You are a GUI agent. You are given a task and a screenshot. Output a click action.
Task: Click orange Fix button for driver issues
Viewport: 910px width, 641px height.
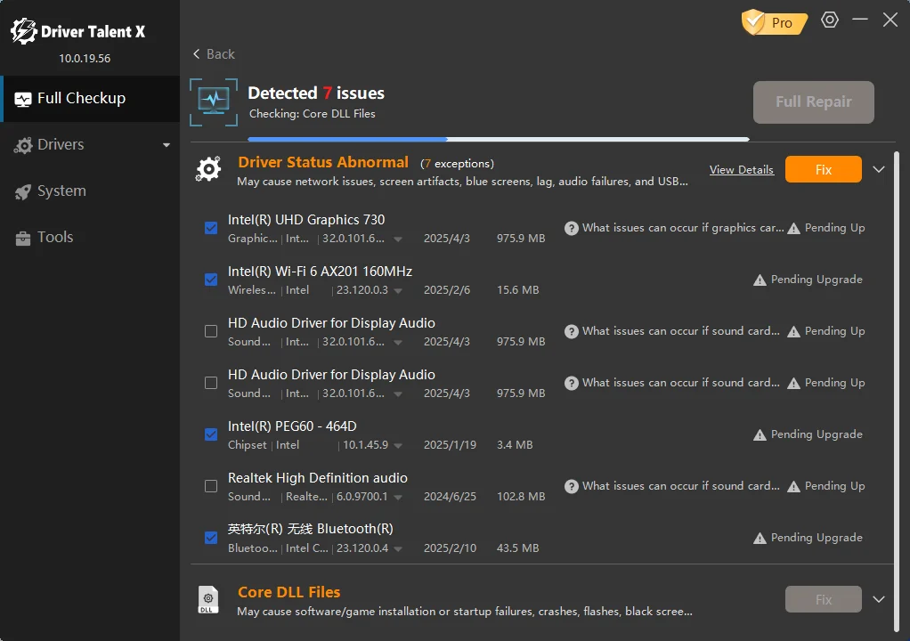823,169
